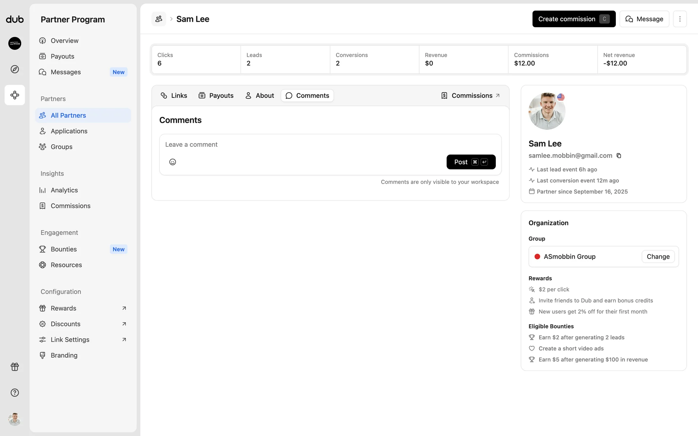Open the user profile avatar at bottom left

tap(15, 419)
